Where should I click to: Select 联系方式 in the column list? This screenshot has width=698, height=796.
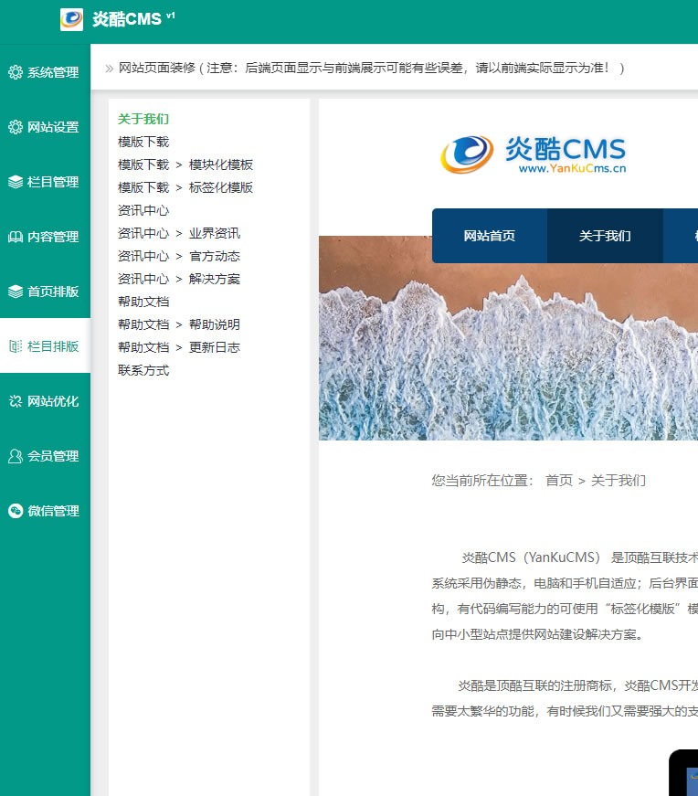[x=143, y=370]
